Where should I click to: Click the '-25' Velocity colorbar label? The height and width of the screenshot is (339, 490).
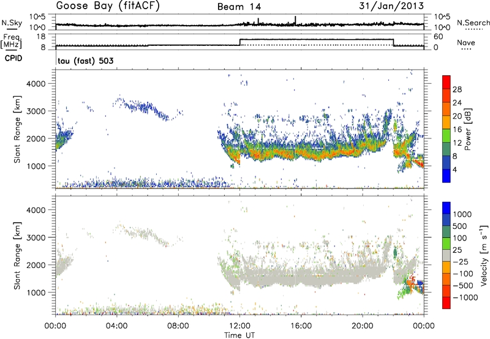(x=461, y=262)
